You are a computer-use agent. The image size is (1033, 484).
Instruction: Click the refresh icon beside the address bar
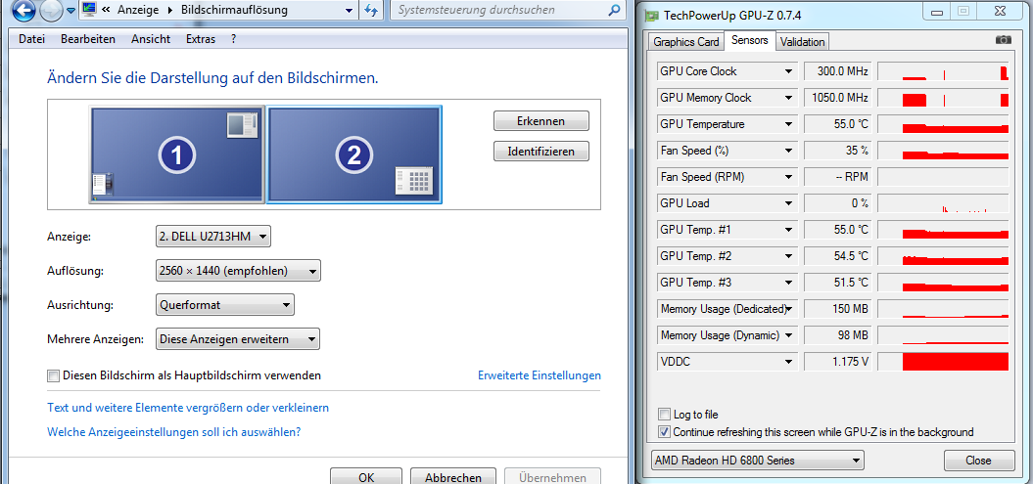[371, 10]
